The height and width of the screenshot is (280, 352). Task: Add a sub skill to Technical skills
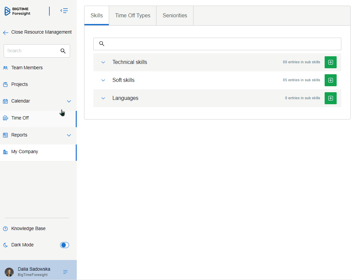(330, 62)
